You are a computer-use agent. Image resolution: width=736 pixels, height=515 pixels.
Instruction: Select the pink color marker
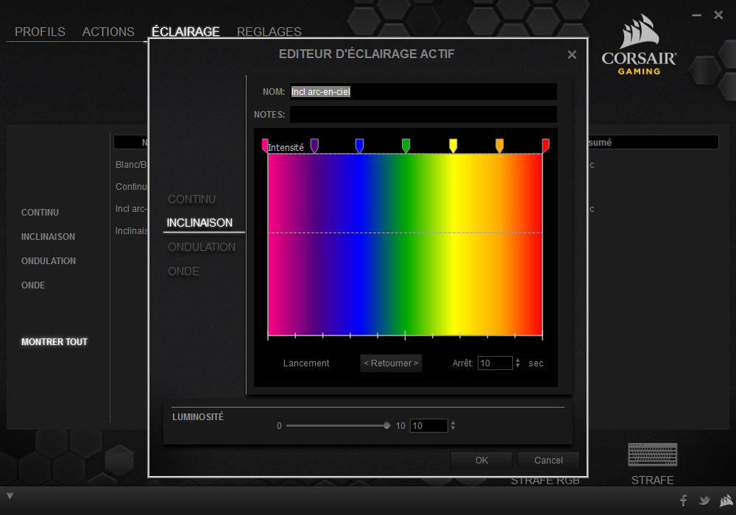tap(265, 145)
